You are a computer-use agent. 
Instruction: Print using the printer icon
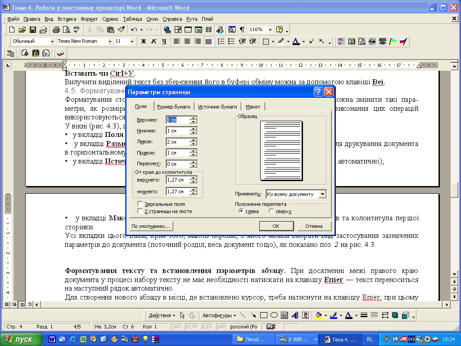coord(56,30)
